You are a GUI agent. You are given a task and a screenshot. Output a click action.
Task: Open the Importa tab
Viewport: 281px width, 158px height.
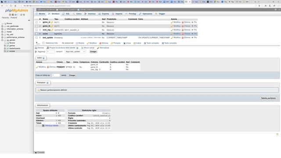pyautogui.click(x=117, y=14)
